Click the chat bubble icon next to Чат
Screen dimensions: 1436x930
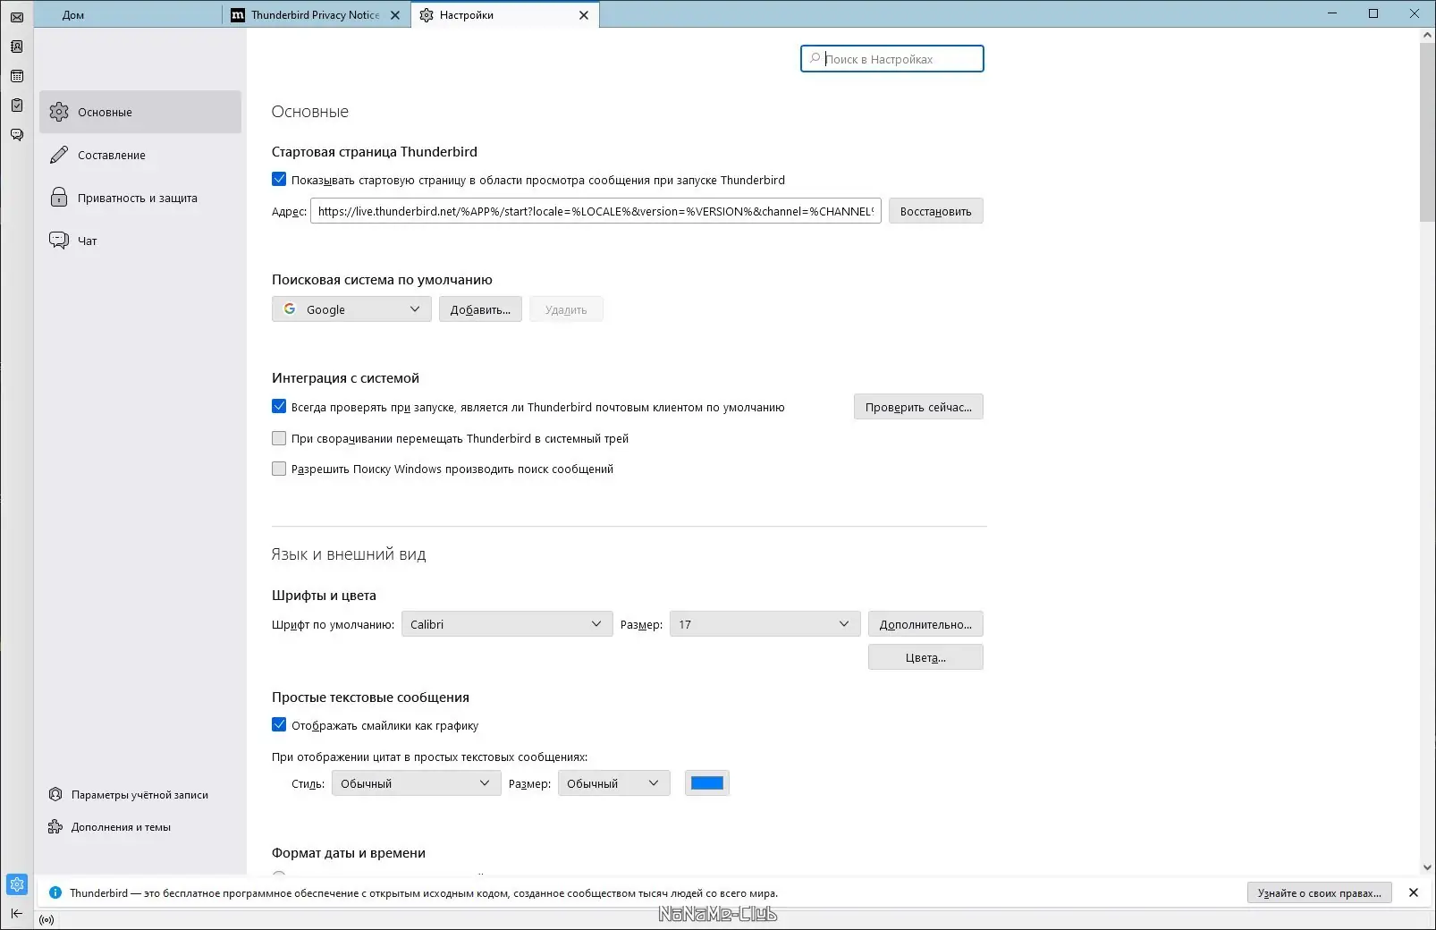[59, 241]
